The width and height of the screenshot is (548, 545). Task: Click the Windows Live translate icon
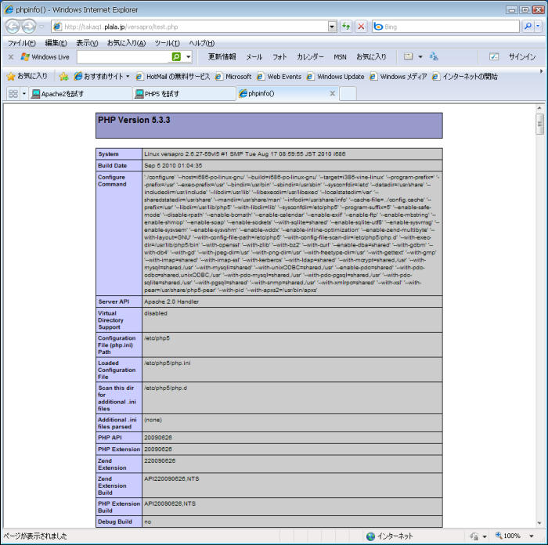[x=434, y=56]
